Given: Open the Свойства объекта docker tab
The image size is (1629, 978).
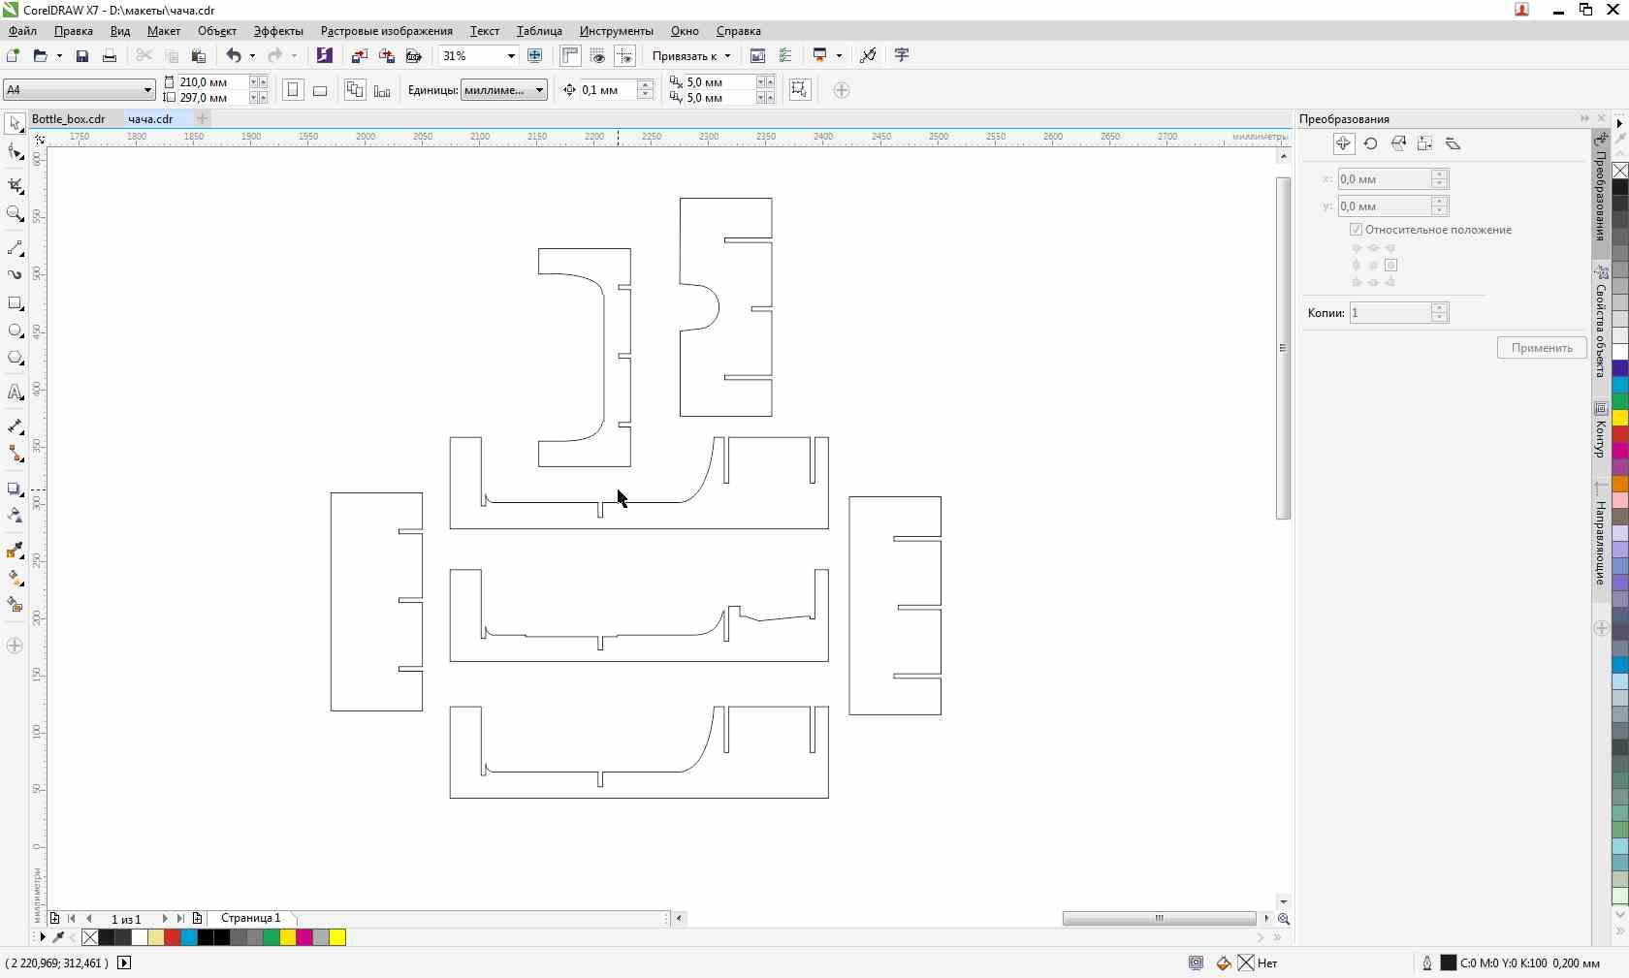Looking at the screenshot, I should pos(1601,322).
